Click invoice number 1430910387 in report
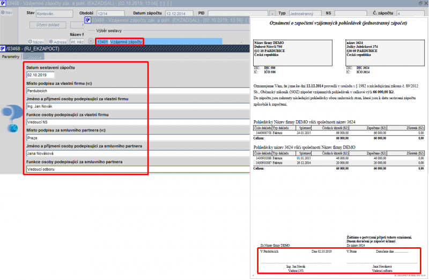The width and height of the screenshot is (429, 280). click(263, 163)
